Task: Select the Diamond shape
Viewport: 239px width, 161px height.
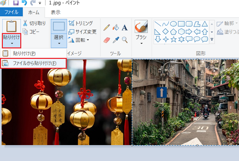Action: click(165, 32)
